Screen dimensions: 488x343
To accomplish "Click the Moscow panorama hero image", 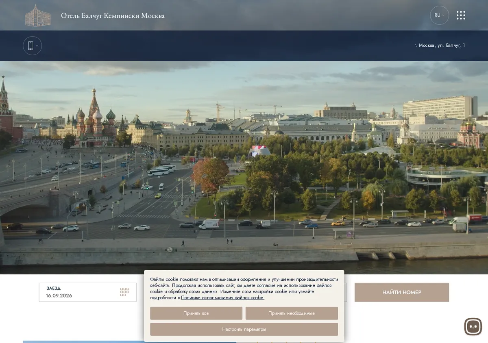I will point(244,167).
